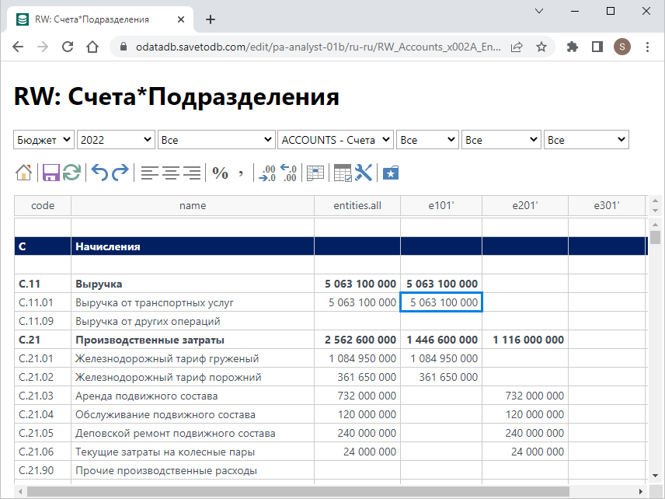Click the starred folder favorites icon
Screen dimensions: 665x499
click(391, 173)
